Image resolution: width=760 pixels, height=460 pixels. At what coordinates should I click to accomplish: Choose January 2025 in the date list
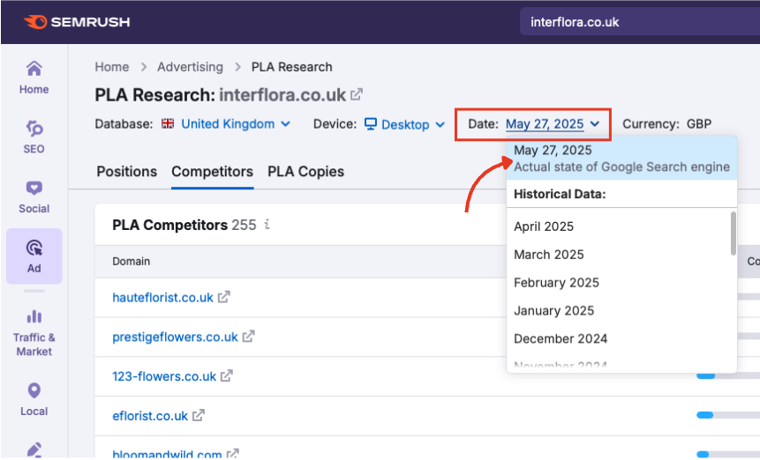click(x=553, y=310)
